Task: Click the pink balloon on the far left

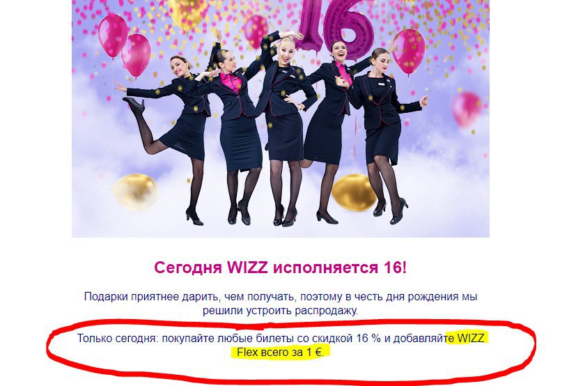Action: (x=114, y=36)
